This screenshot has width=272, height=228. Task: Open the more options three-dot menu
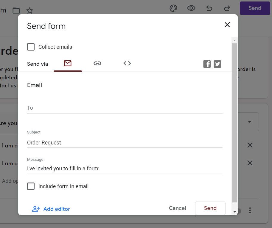click(250, 210)
